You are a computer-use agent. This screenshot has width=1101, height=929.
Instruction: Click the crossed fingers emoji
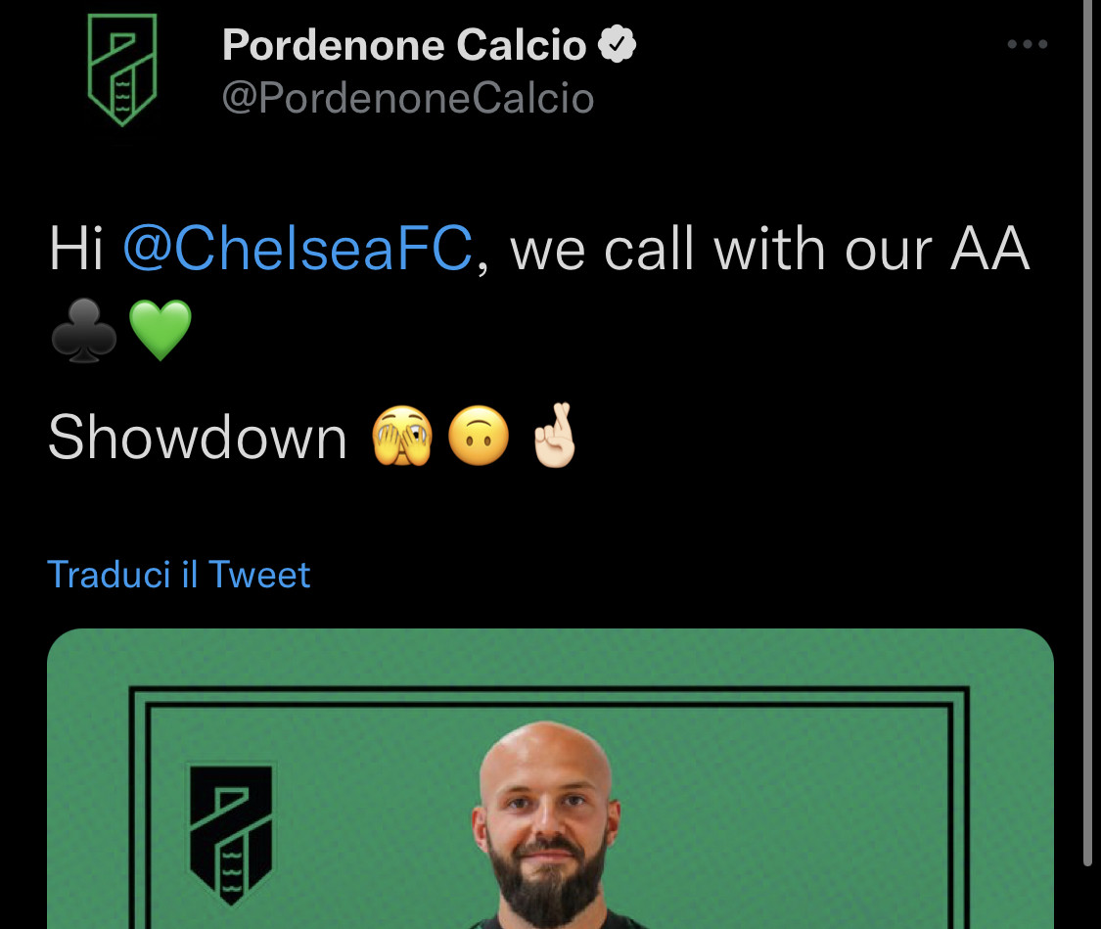555,438
